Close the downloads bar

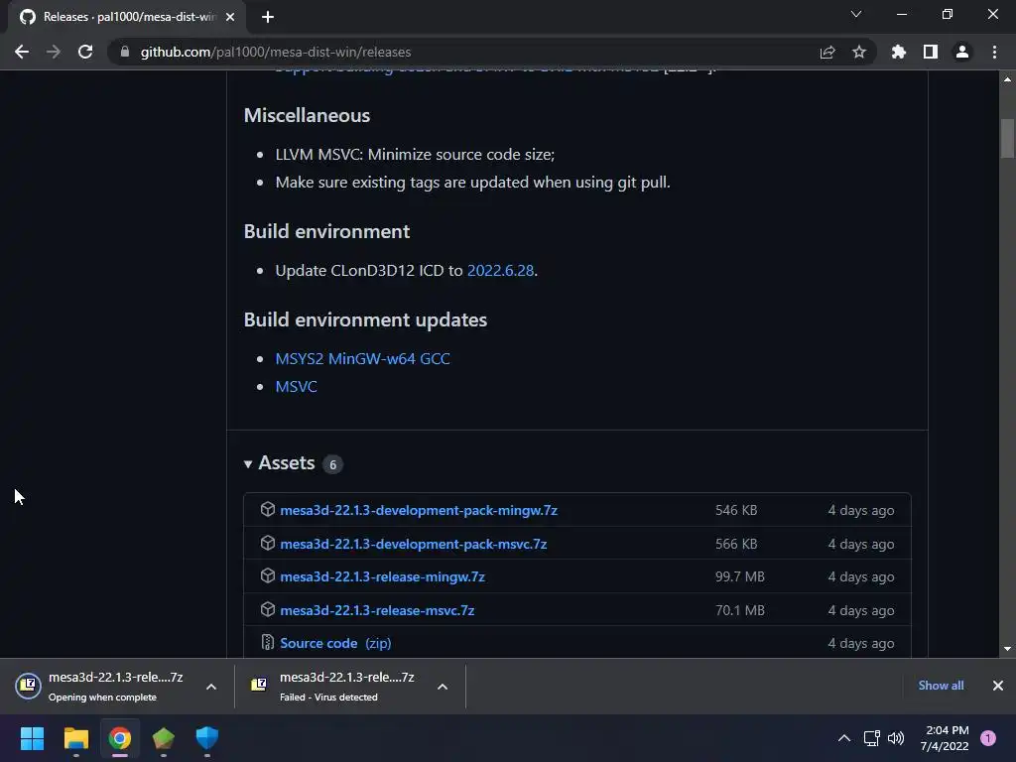tap(998, 686)
